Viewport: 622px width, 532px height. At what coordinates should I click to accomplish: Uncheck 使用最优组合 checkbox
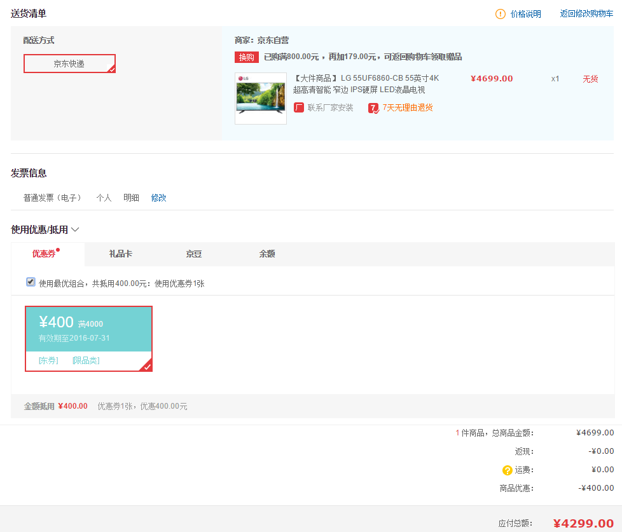(31, 282)
